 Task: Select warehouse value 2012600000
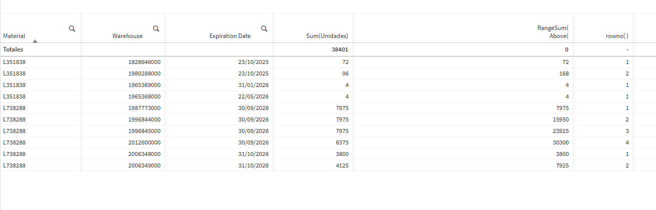[x=144, y=142]
